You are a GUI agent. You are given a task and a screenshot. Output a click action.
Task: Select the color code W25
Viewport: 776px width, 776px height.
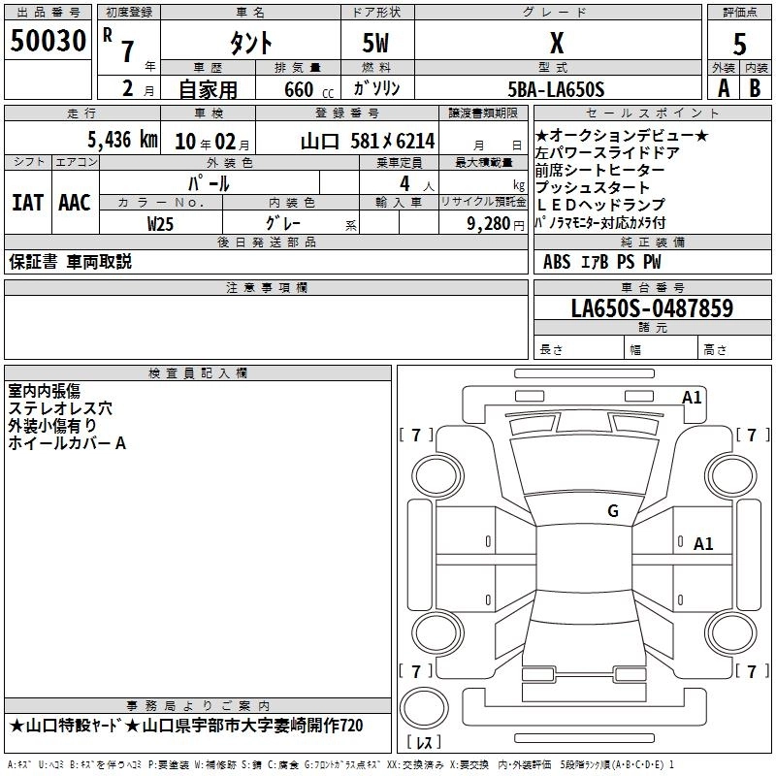coord(161,223)
